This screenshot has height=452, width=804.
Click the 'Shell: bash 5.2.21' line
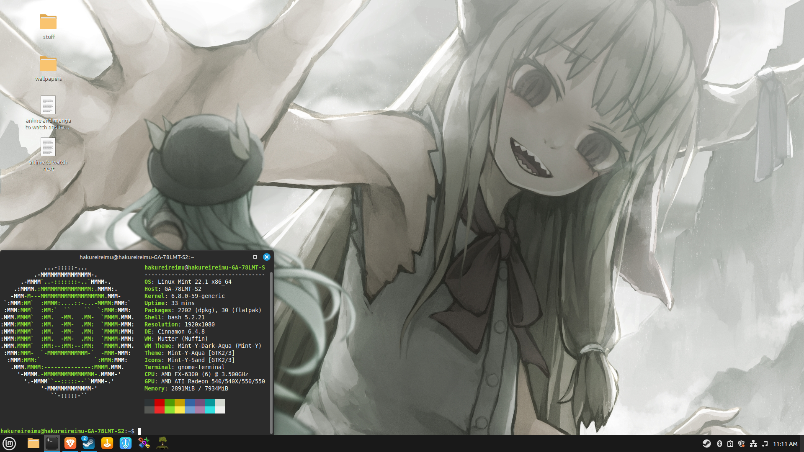point(175,317)
